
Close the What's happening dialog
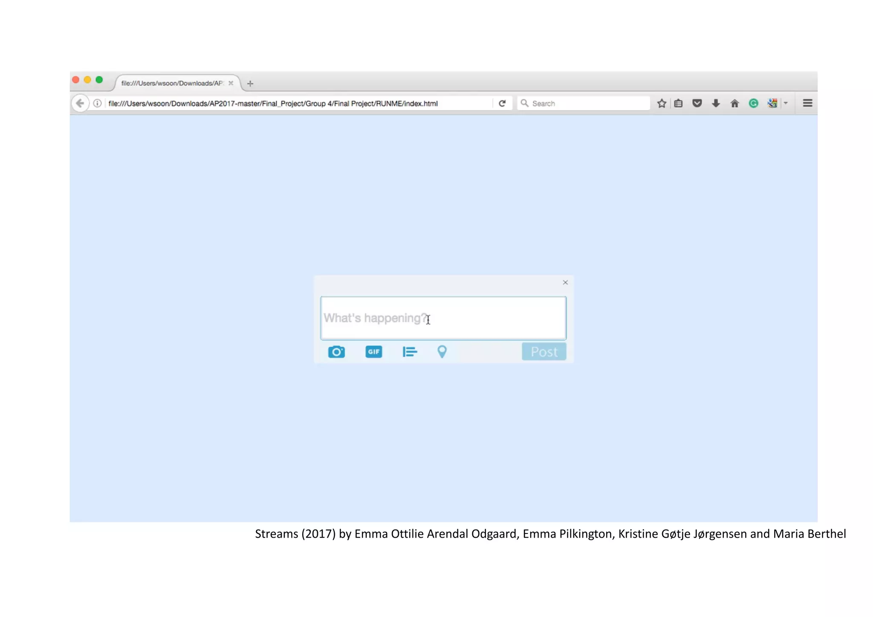(x=565, y=282)
